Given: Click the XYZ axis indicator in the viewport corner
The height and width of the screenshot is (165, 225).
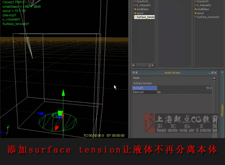Looking at the screenshot, I should click(x=5, y=130).
